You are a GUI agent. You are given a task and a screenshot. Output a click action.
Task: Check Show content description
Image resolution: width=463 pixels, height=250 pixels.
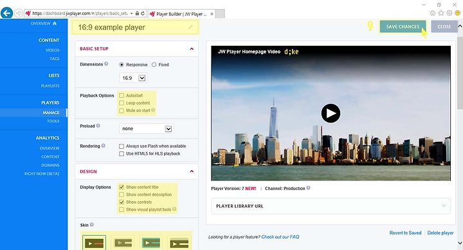click(122, 195)
